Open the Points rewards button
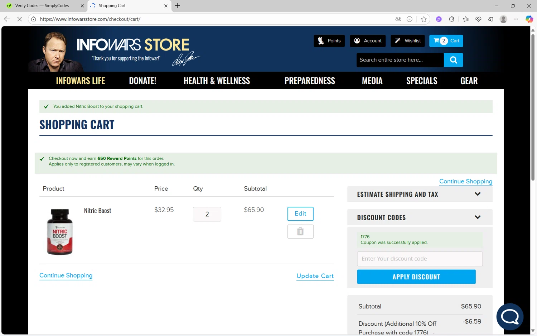 [329, 41]
